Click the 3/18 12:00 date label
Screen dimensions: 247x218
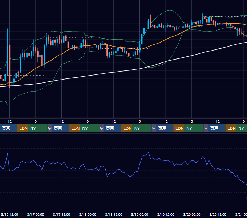click(x=114, y=214)
